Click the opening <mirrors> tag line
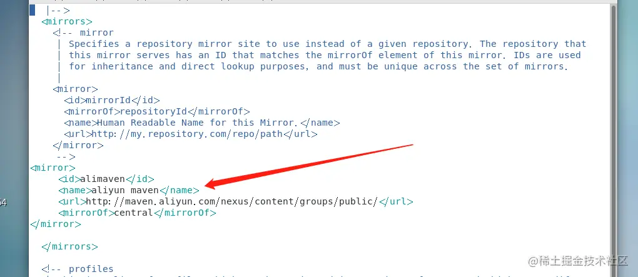The image size is (638, 277). [67, 21]
